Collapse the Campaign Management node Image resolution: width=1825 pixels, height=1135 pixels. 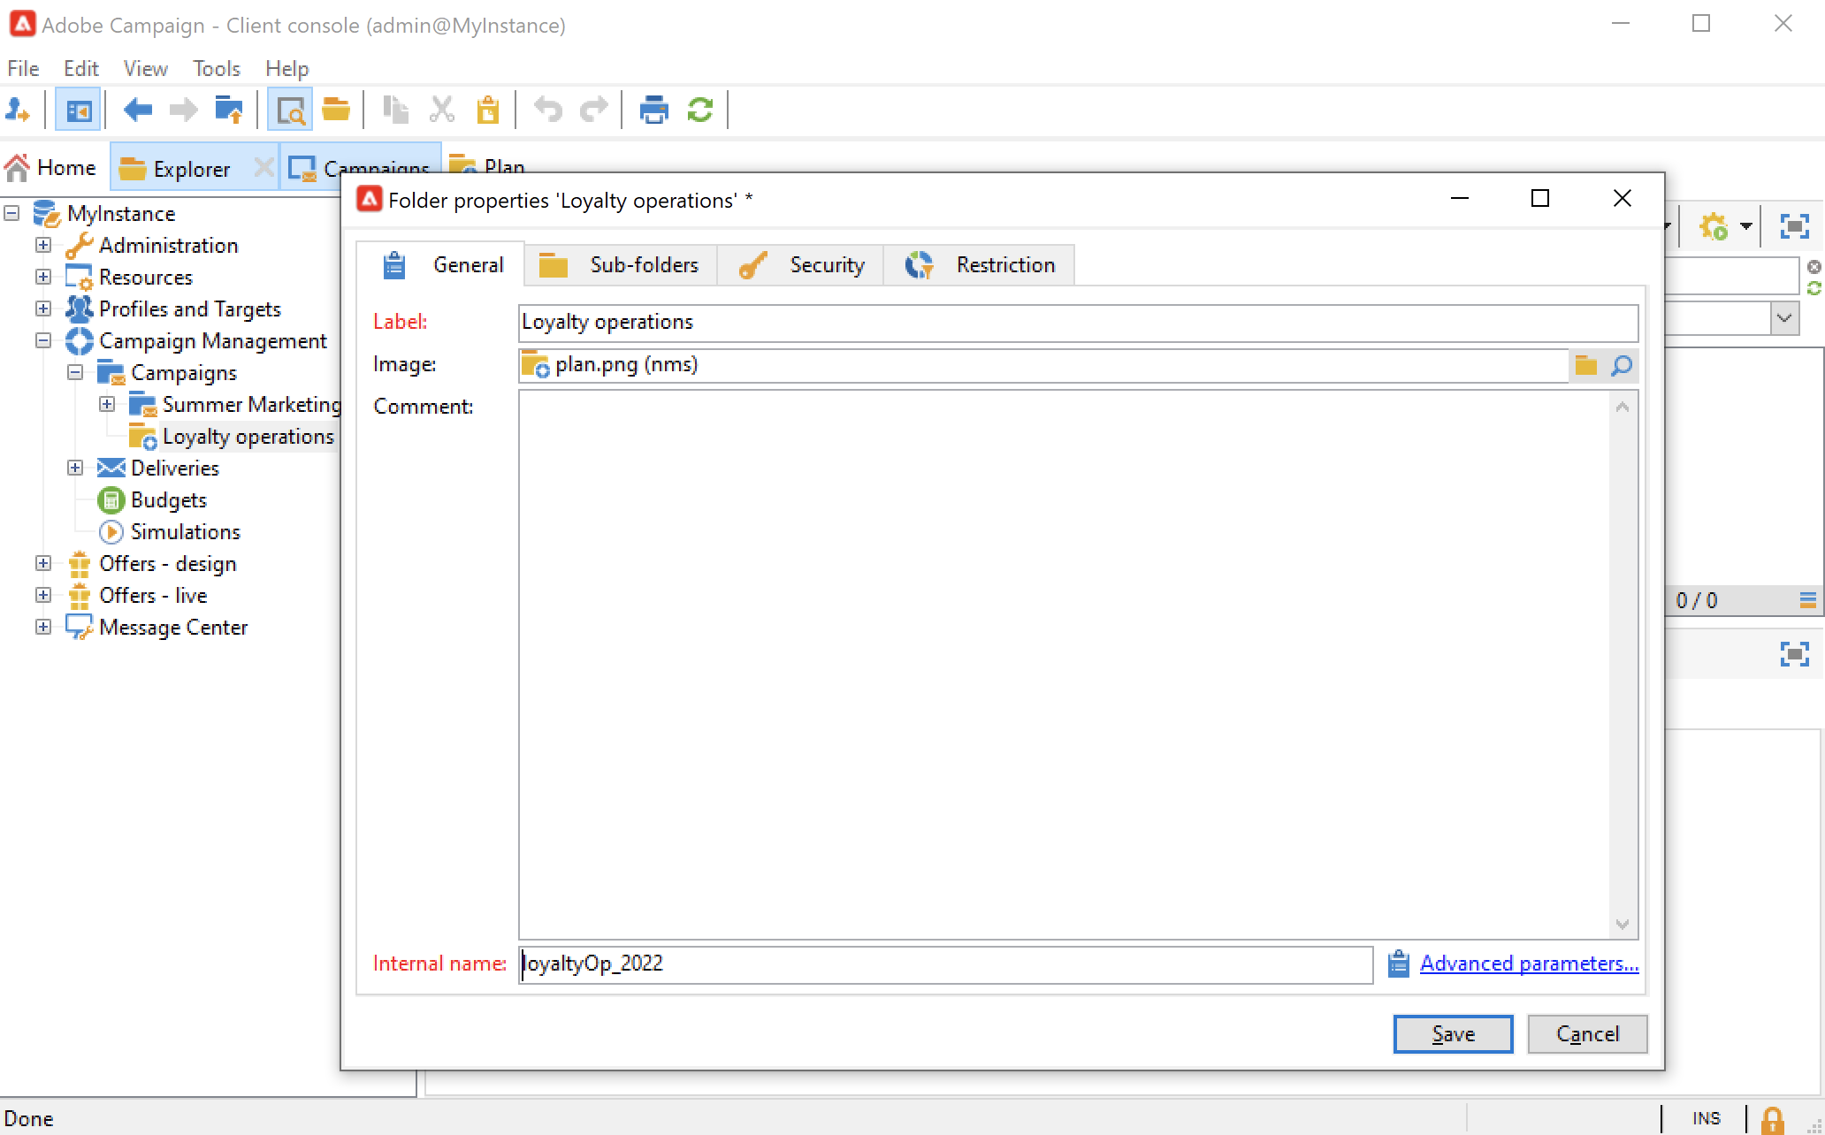[x=42, y=340]
